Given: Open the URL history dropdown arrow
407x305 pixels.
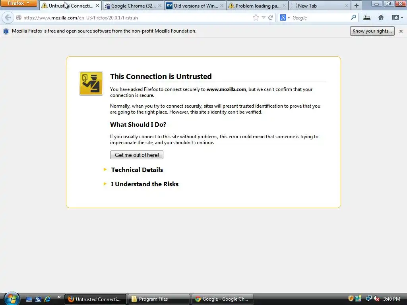Looking at the screenshot, I should click(x=264, y=17).
